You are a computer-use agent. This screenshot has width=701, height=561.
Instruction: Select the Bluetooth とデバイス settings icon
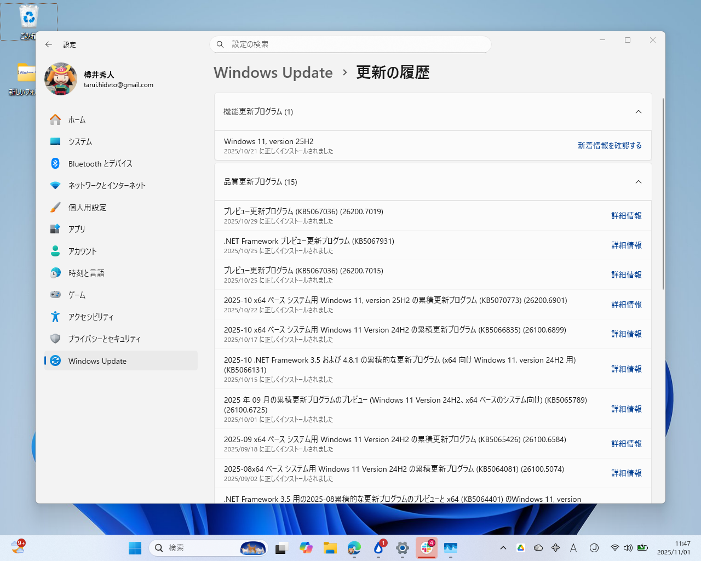pos(55,163)
